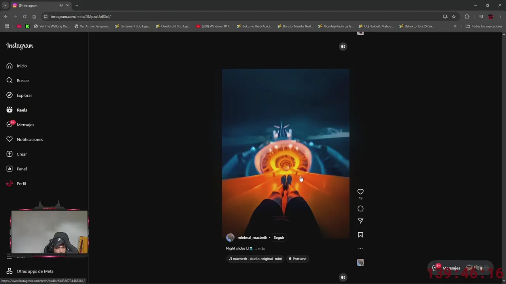
Task: Open the green K bookmark
Action: pyautogui.click(x=27, y=26)
